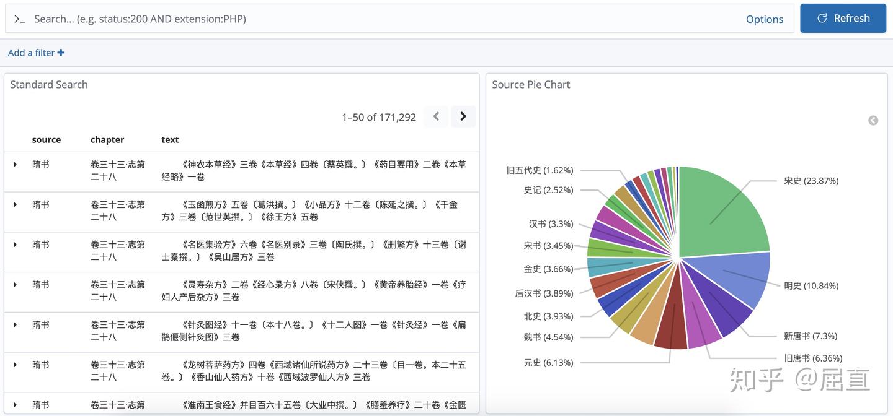Image resolution: width=893 pixels, height=416 pixels.
Task: Click the Standard Search panel title
Action: [49, 85]
